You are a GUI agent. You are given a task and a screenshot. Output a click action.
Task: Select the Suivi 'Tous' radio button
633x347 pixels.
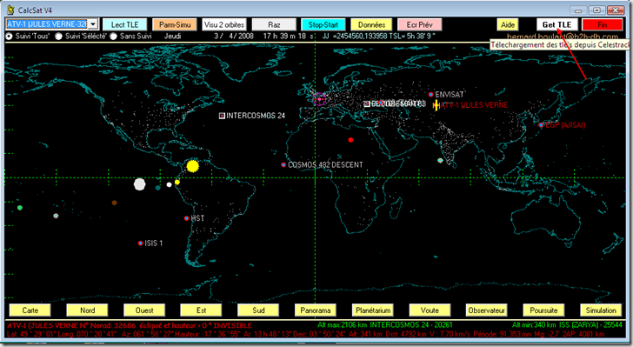[x=9, y=37]
